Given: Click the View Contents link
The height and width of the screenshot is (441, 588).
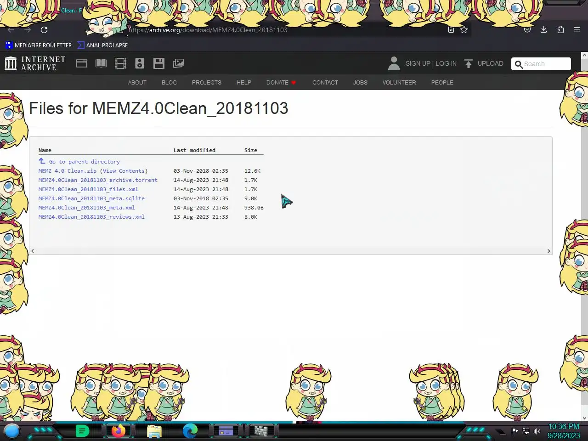Looking at the screenshot, I should pyautogui.click(x=124, y=171).
